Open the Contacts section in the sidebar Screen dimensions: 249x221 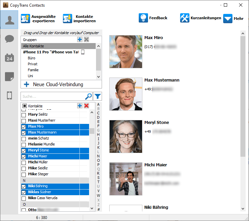(x=9, y=20)
